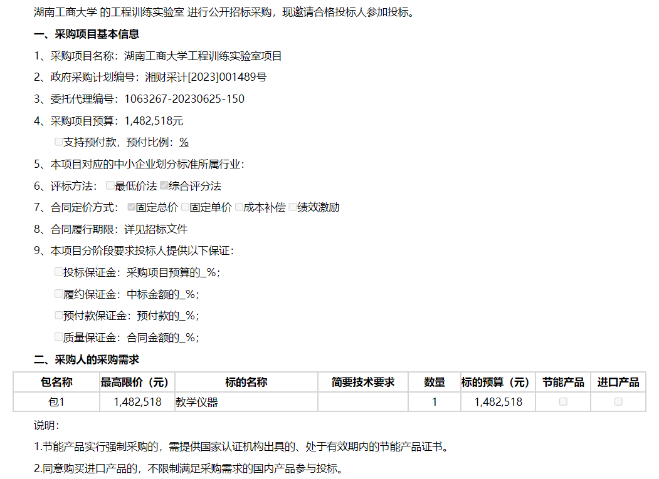
Task: Click the 教学仪器 table cell
Action: (x=197, y=402)
